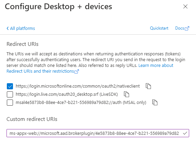Close the Configure Desktop + devices panel
The width and height of the screenshot is (196, 144).
[185, 6]
